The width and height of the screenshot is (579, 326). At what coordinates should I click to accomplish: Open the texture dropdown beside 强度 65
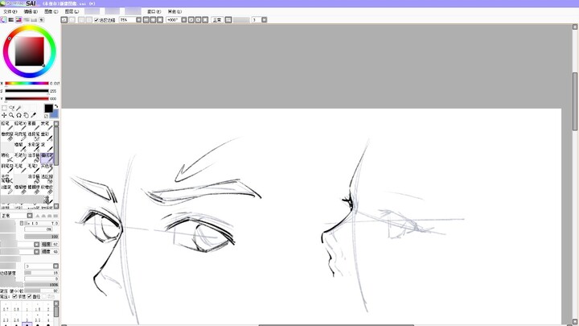(36, 252)
